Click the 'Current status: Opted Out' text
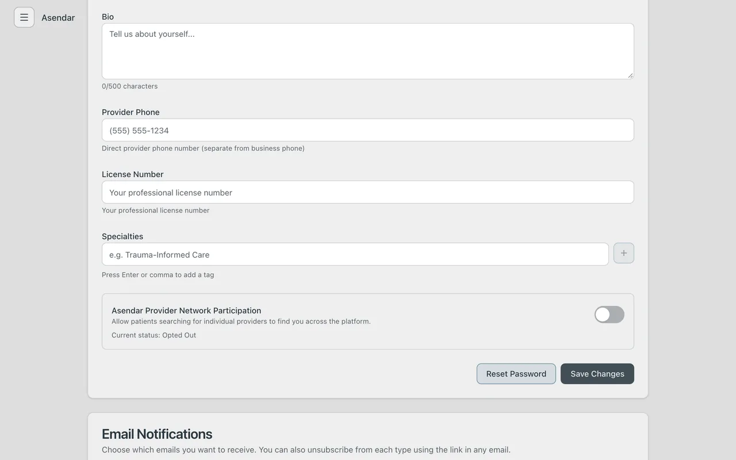 pyautogui.click(x=154, y=335)
